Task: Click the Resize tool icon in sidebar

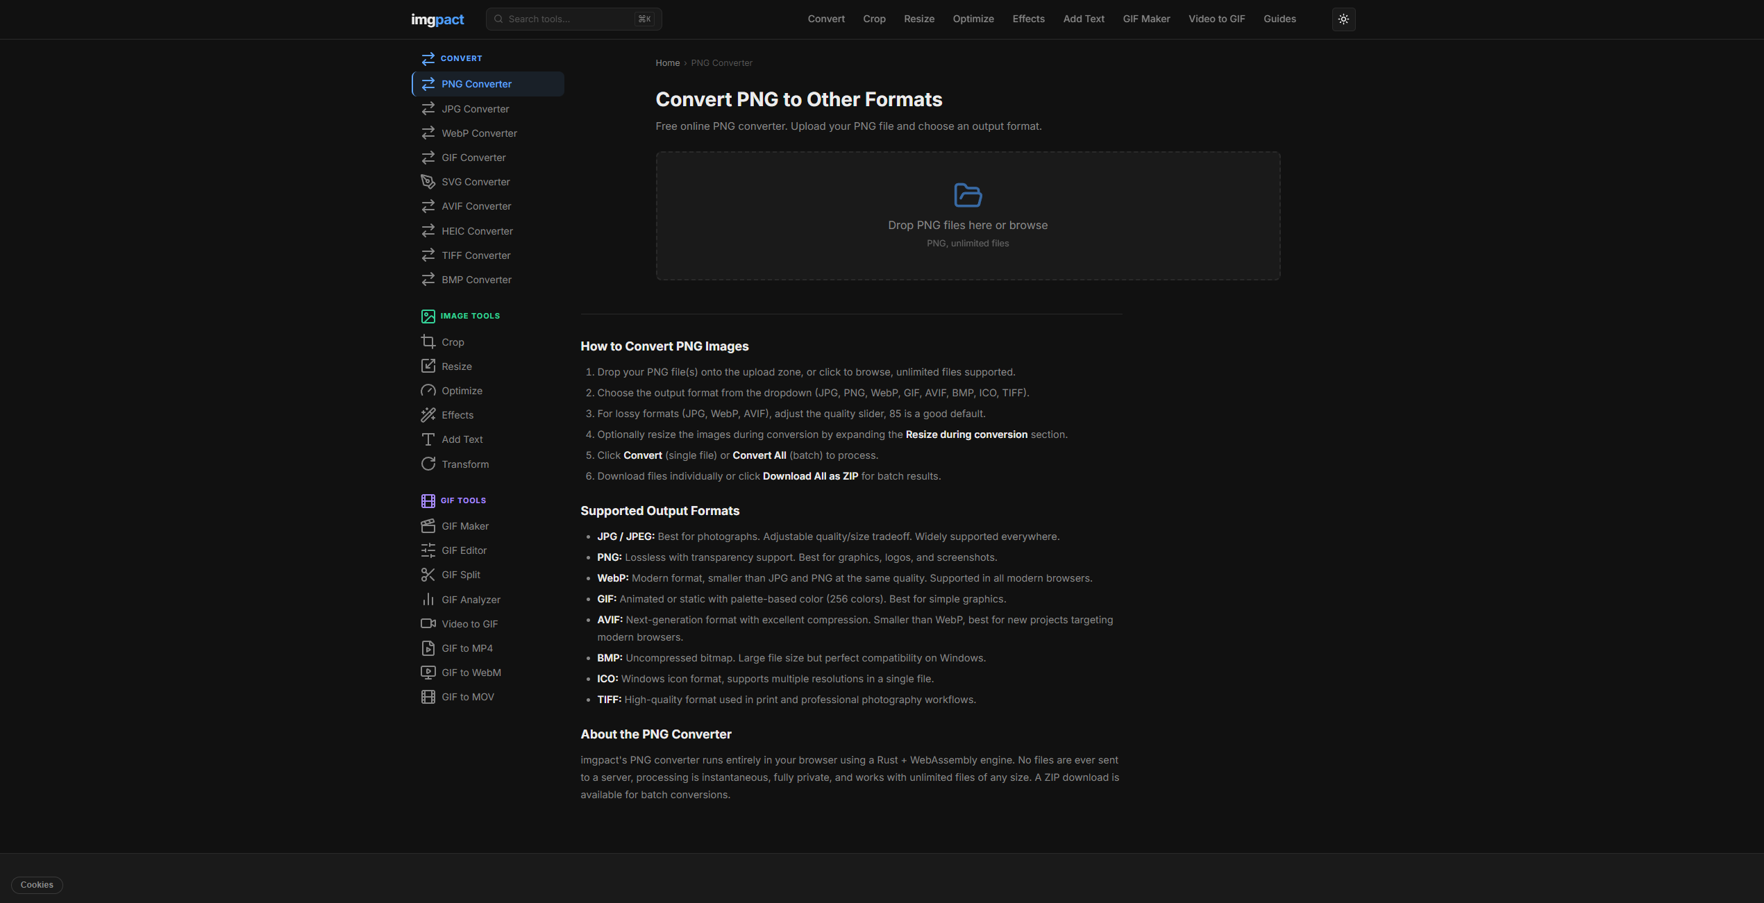Action: pos(428,366)
